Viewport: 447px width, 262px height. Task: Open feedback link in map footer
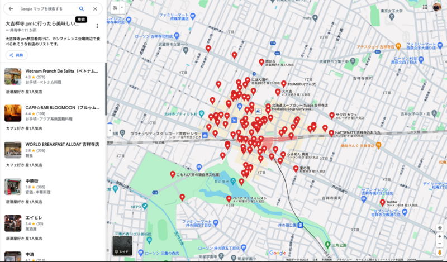379,260
